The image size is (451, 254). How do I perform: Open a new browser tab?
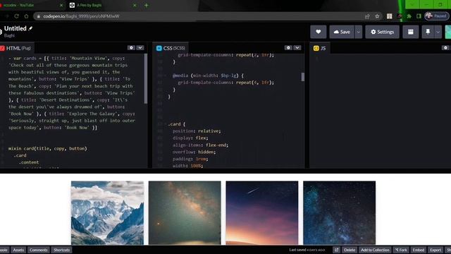click(146, 5)
